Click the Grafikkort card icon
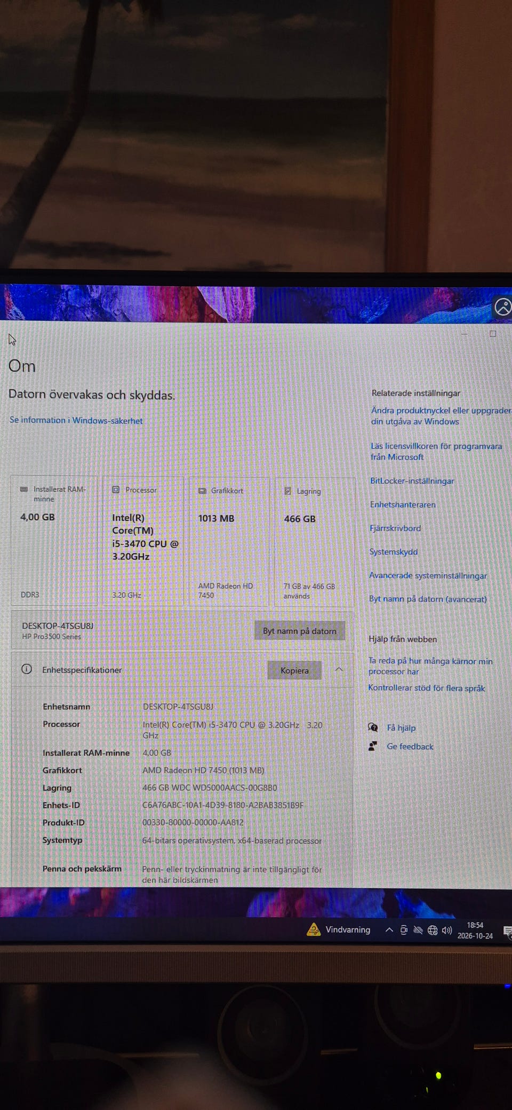Screen dimensions: 512x1110 [202, 490]
